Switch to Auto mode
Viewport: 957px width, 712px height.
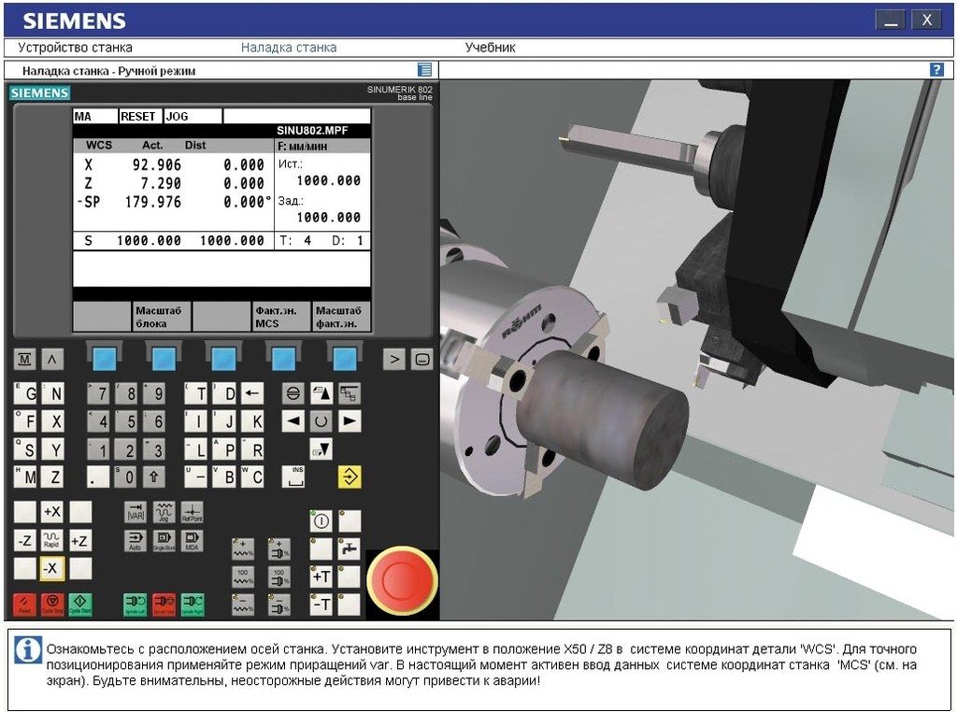coord(136,540)
